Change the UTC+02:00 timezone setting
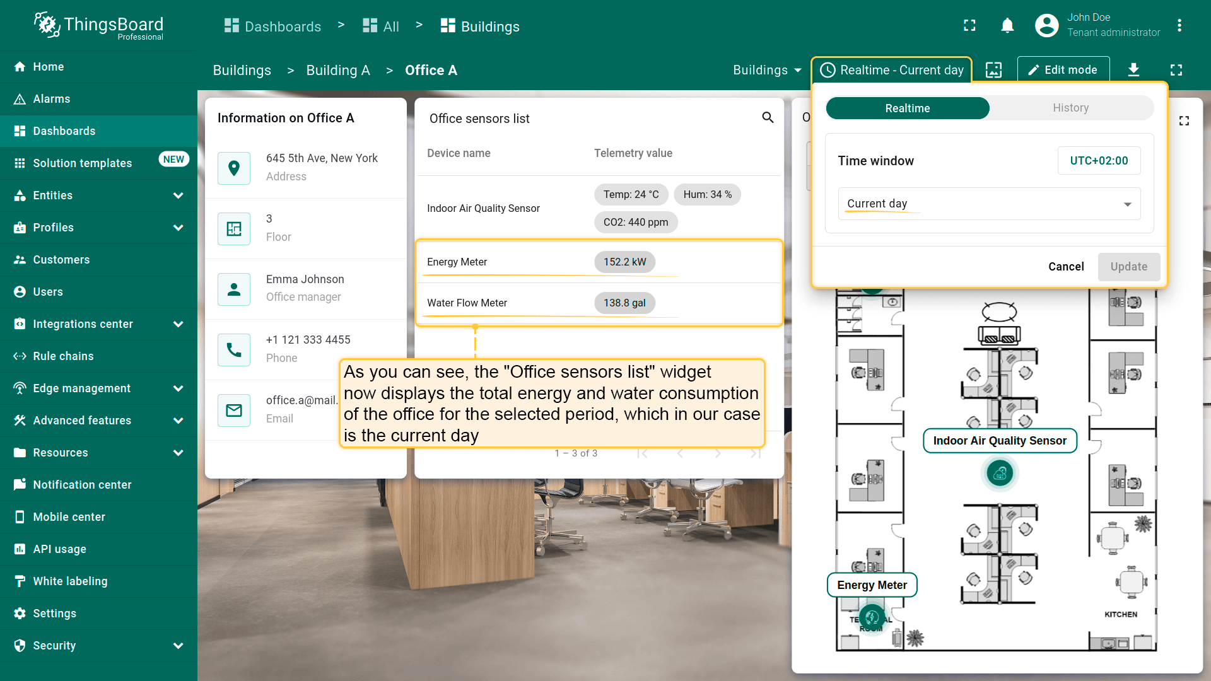 (1098, 161)
